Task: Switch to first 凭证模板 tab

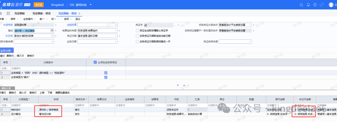Action: coord(20,13)
